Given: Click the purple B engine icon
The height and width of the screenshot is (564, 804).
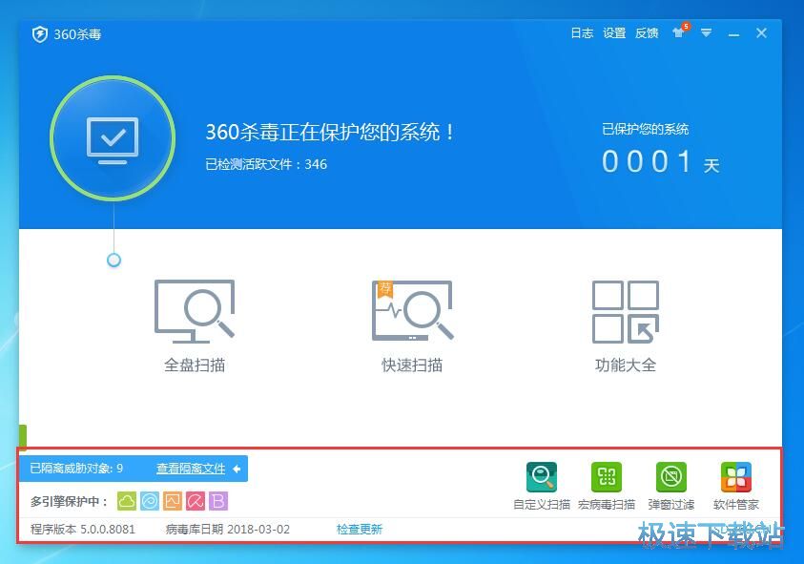Looking at the screenshot, I should point(218,501).
